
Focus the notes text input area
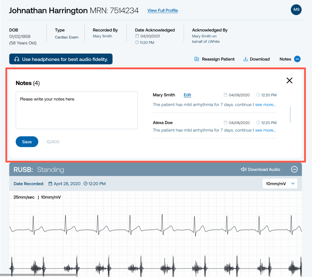coord(77,110)
